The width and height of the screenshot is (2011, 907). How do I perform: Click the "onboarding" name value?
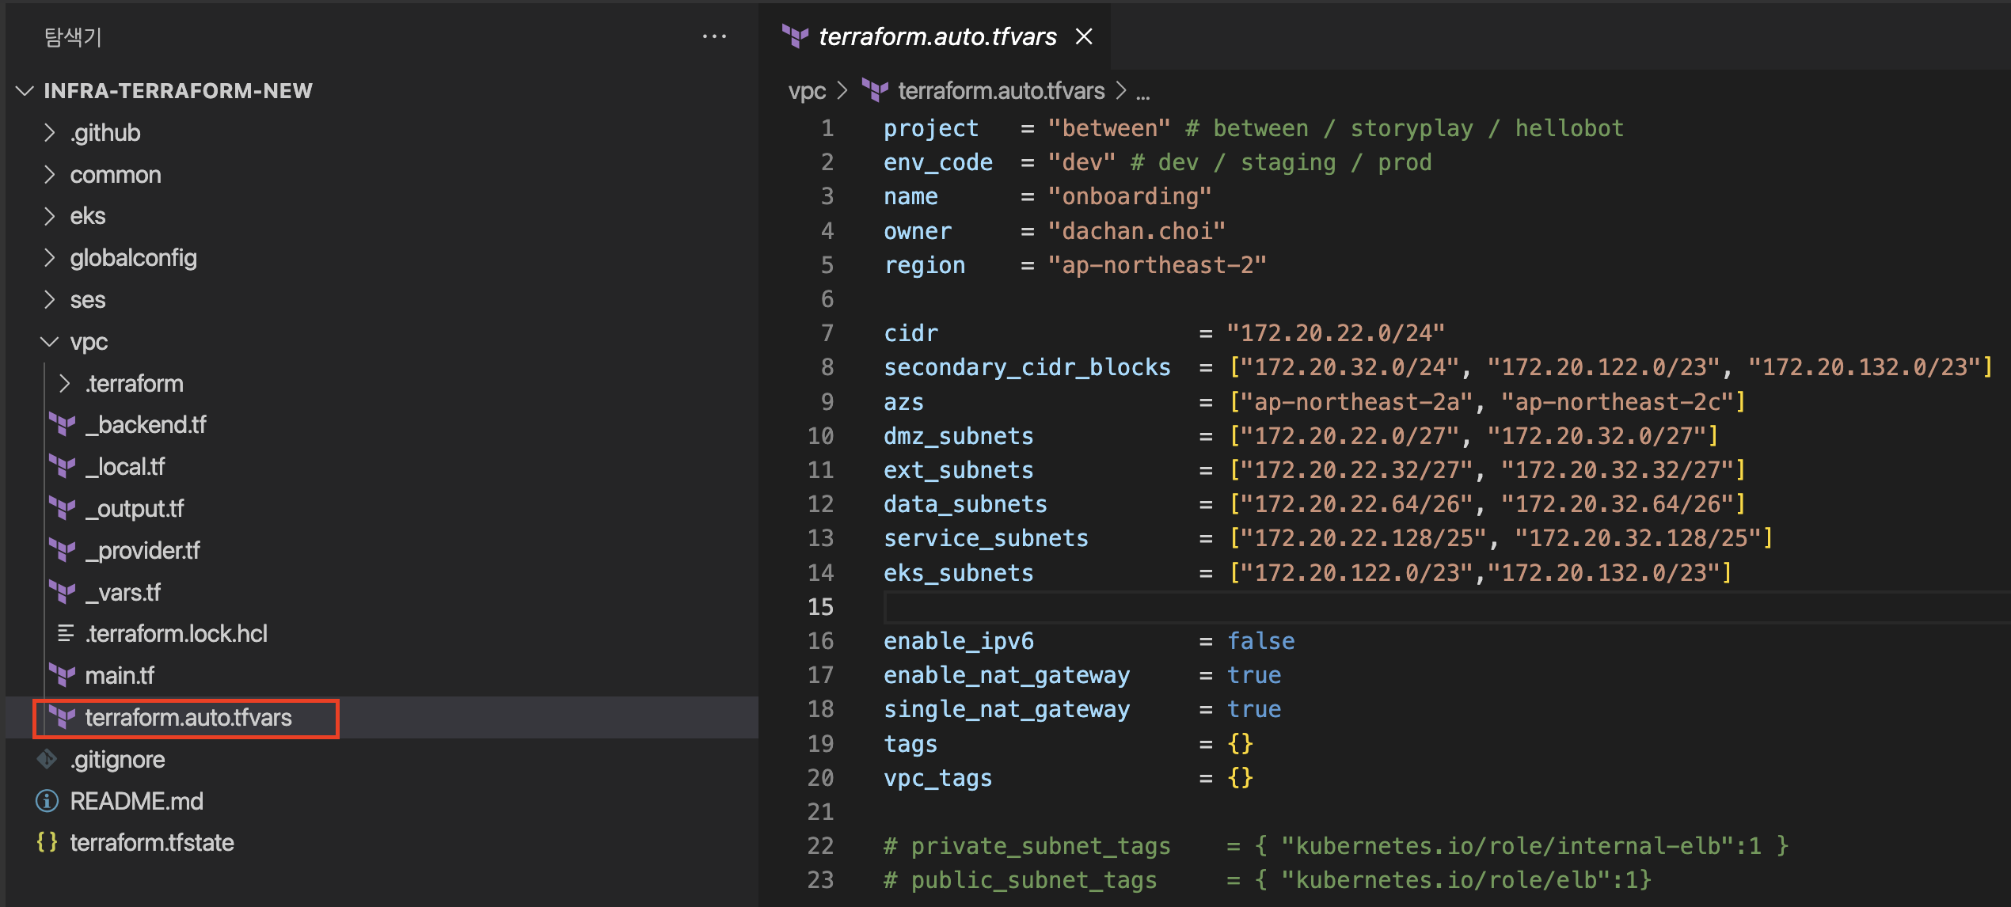(x=1129, y=196)
